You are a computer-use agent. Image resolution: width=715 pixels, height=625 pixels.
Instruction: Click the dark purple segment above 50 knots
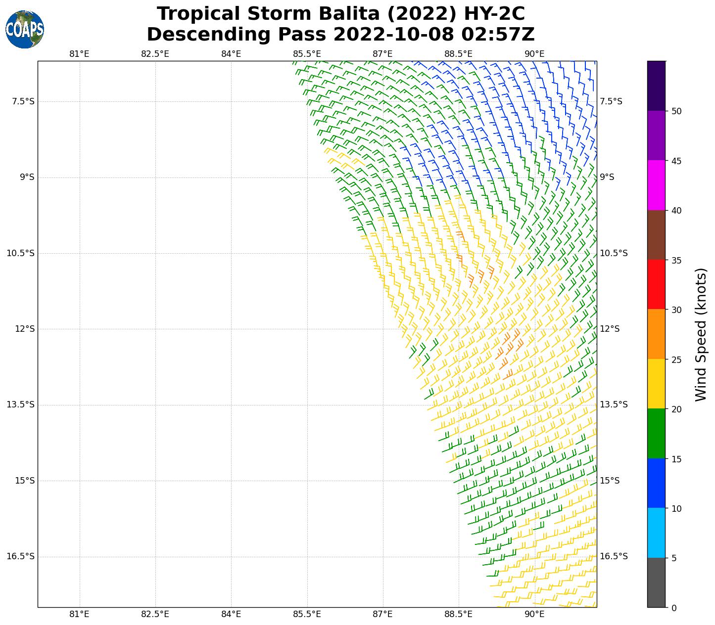656,86
